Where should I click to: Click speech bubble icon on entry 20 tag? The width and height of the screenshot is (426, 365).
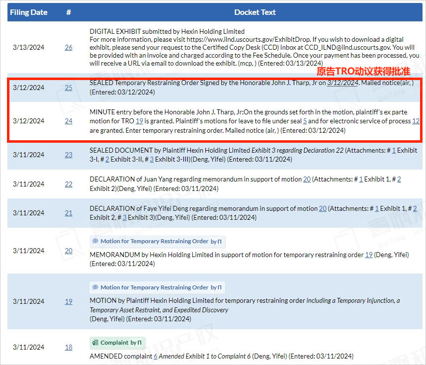[95, 241]
